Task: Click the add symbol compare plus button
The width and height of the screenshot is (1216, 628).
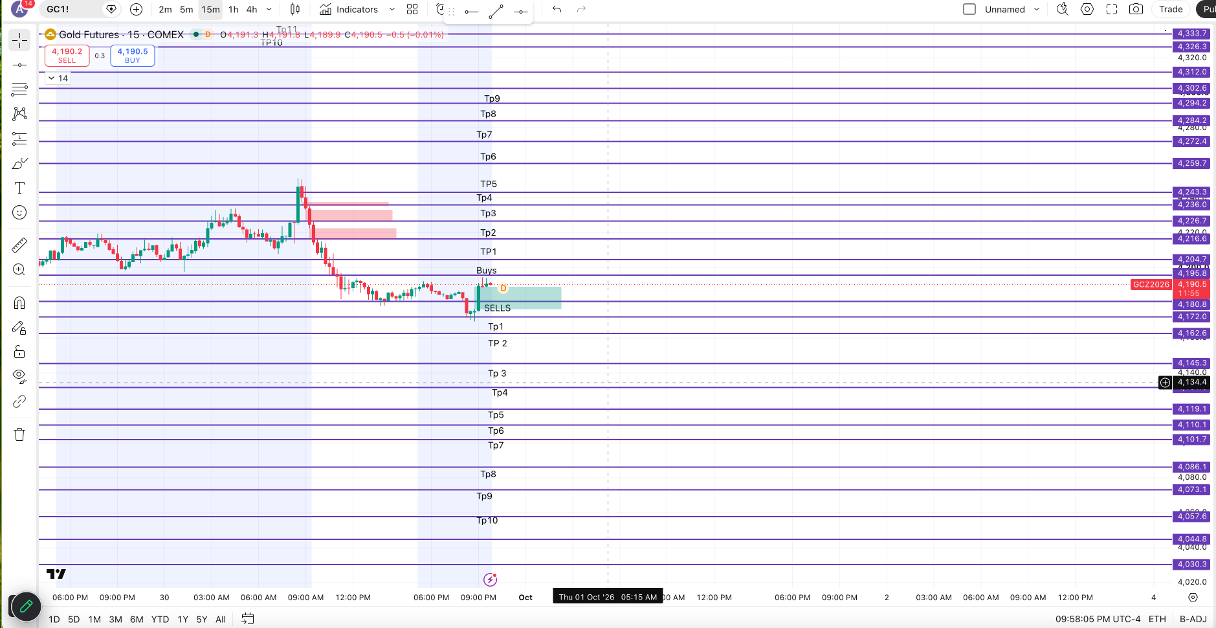Action: pos(136,9)
